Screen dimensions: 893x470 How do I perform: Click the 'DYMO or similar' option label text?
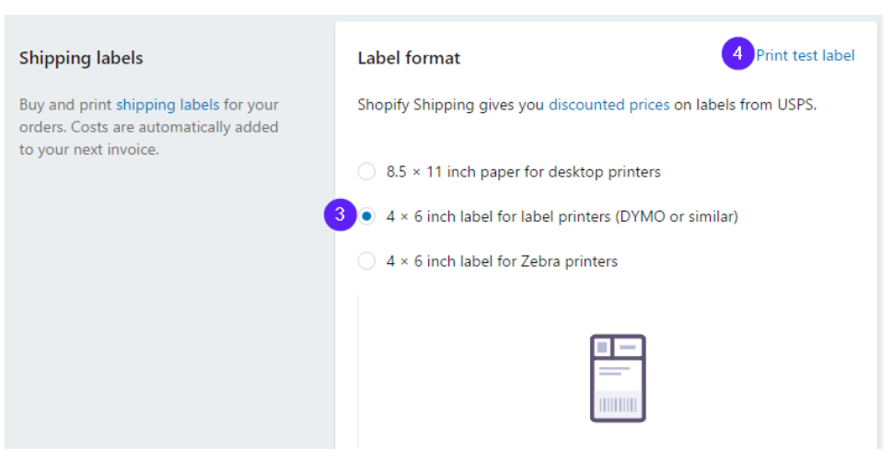(562, 217)
